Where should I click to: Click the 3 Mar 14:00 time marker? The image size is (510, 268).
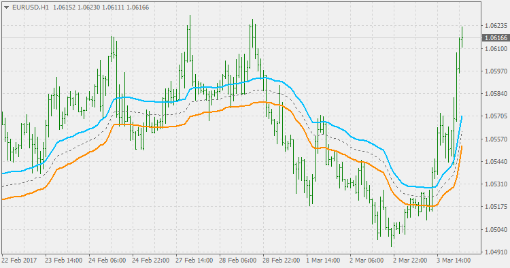pyautogui.click(x=454, y=261)
